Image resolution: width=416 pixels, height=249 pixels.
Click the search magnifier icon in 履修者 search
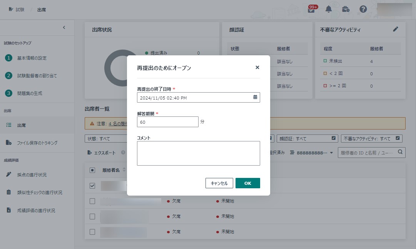pos(401,153)
